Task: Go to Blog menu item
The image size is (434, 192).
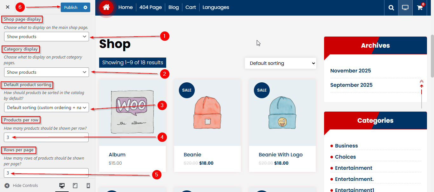Action: tap(173, 7)
